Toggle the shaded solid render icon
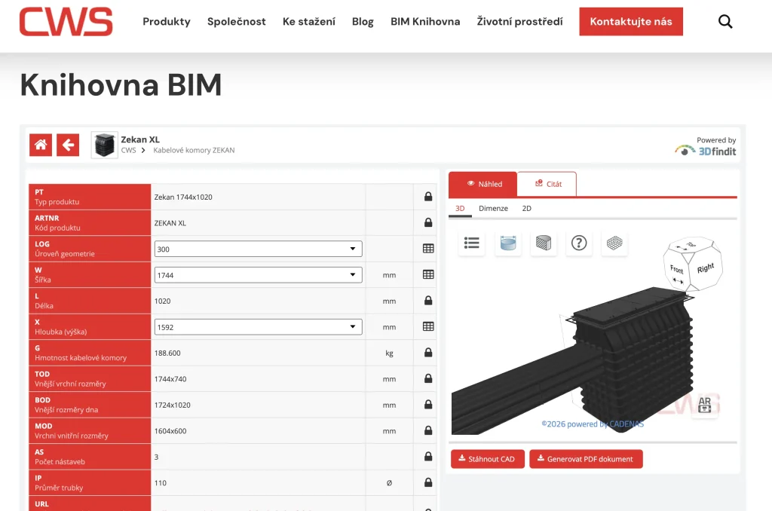The height and width of the screenshot is (511, 772). [x=544, y=243]
